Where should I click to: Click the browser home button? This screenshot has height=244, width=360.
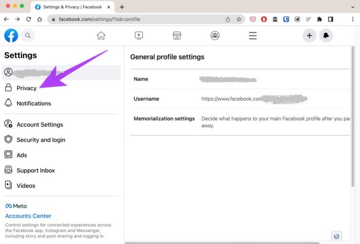point(39,19)
